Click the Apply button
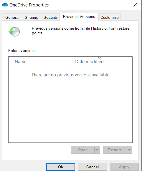Screen dimensions: 142x171 coord(124,167)
